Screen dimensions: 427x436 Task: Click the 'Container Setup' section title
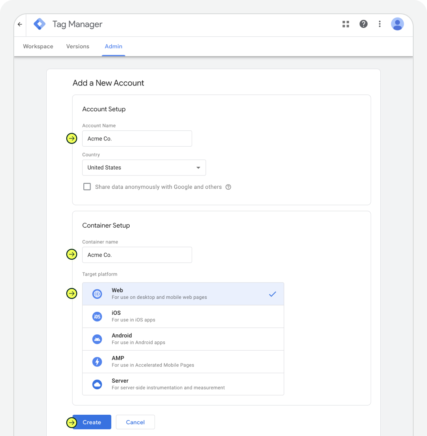(x=106, y=225)
